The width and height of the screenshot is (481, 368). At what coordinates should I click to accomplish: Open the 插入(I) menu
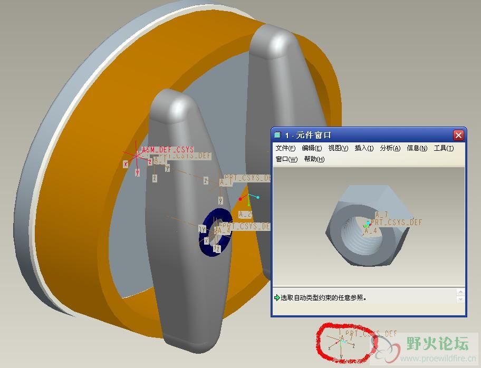coord(364,148)
